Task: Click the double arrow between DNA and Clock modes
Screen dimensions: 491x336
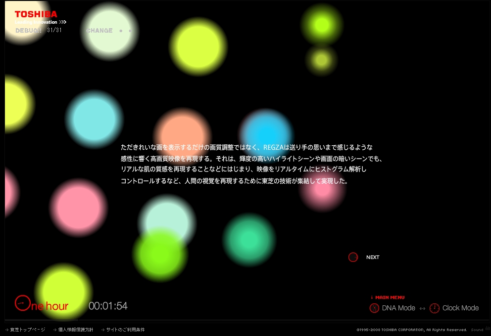Action: pos(422,308)
